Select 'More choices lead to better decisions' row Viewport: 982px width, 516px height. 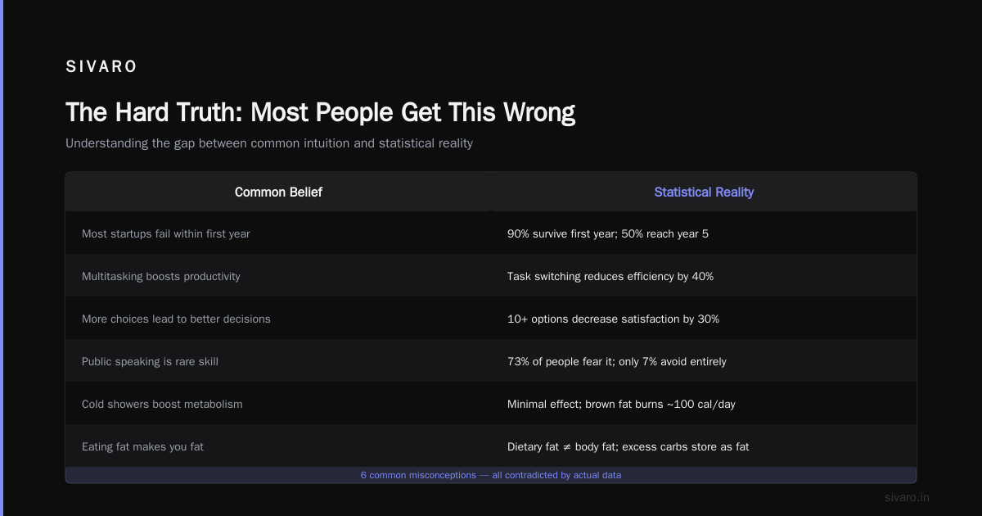(x=491, y=319)
